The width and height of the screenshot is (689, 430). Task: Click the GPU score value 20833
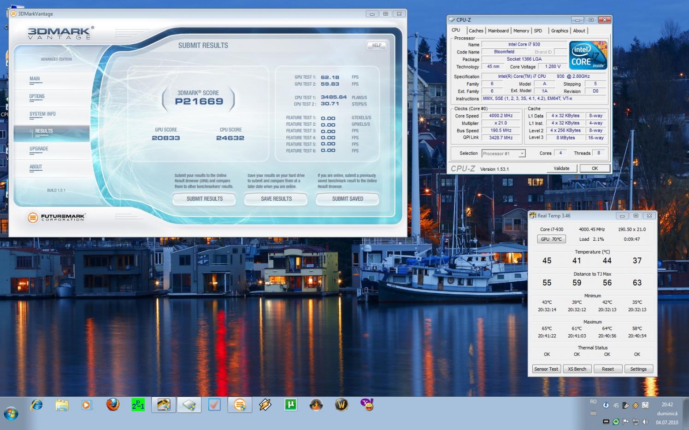click(166, 138)
